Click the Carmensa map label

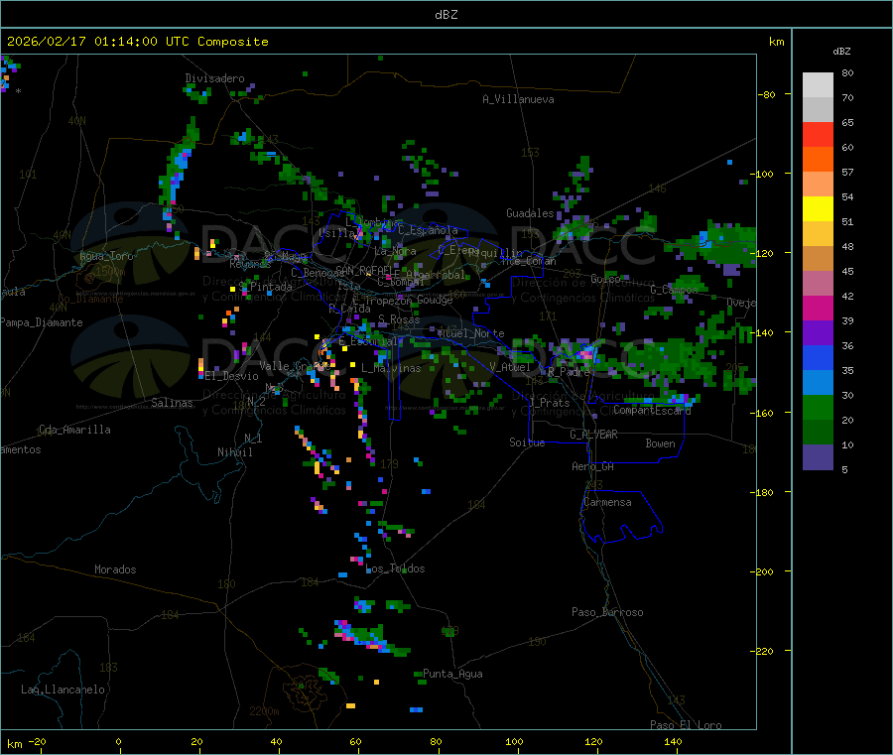pyautogui.click(x=607, y=502)
